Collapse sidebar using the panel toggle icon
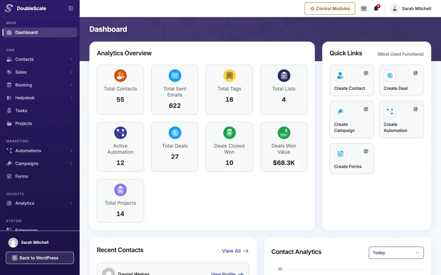Screen dimensions: 441x275 (71, 8)
